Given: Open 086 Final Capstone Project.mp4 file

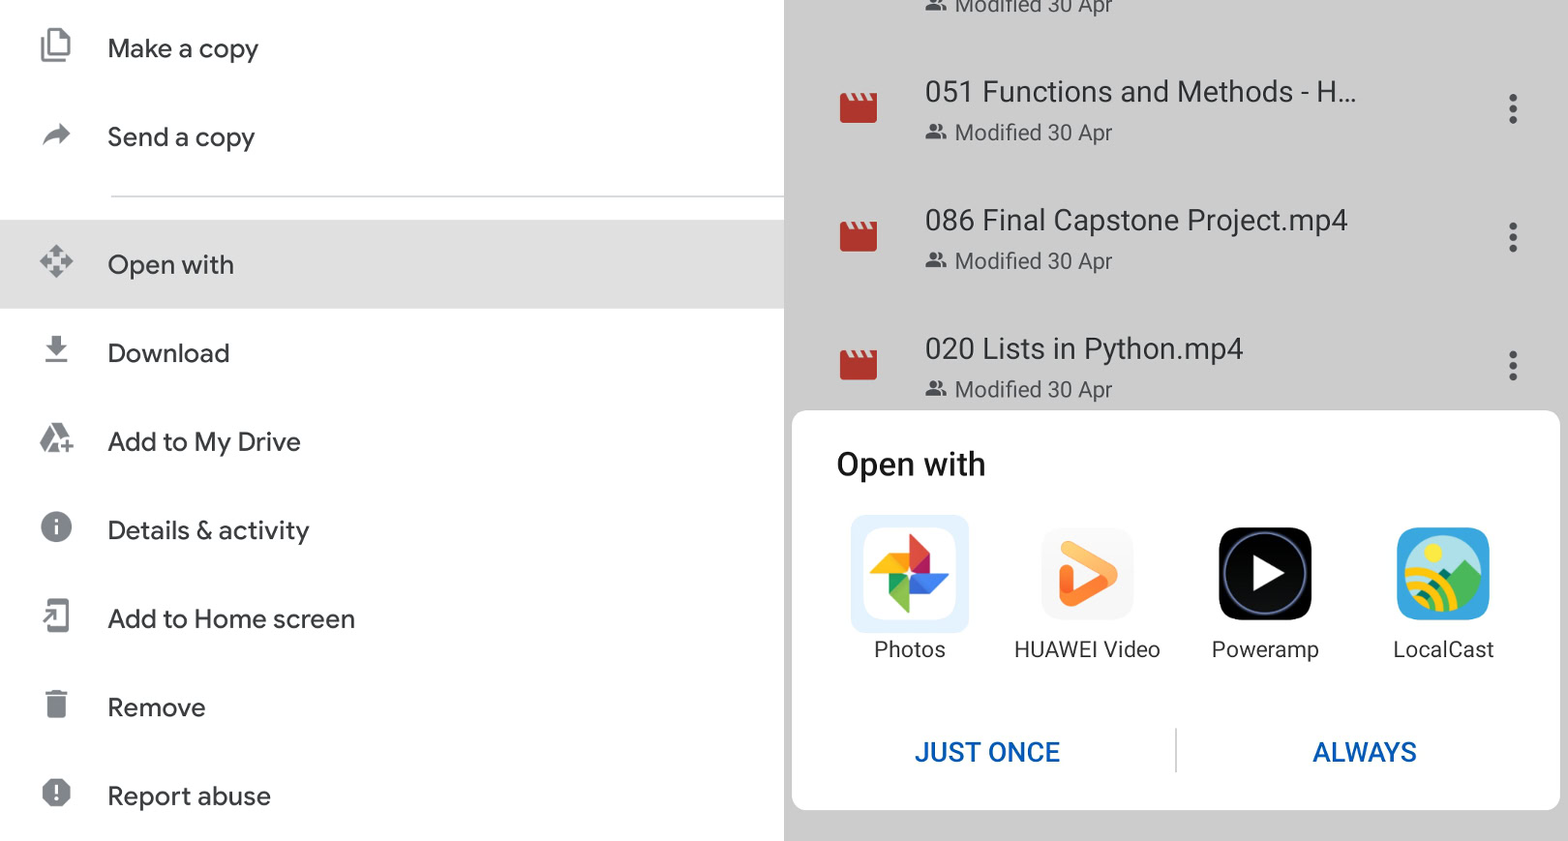Looking at the screenshot, I should (x=1135, y=221).
